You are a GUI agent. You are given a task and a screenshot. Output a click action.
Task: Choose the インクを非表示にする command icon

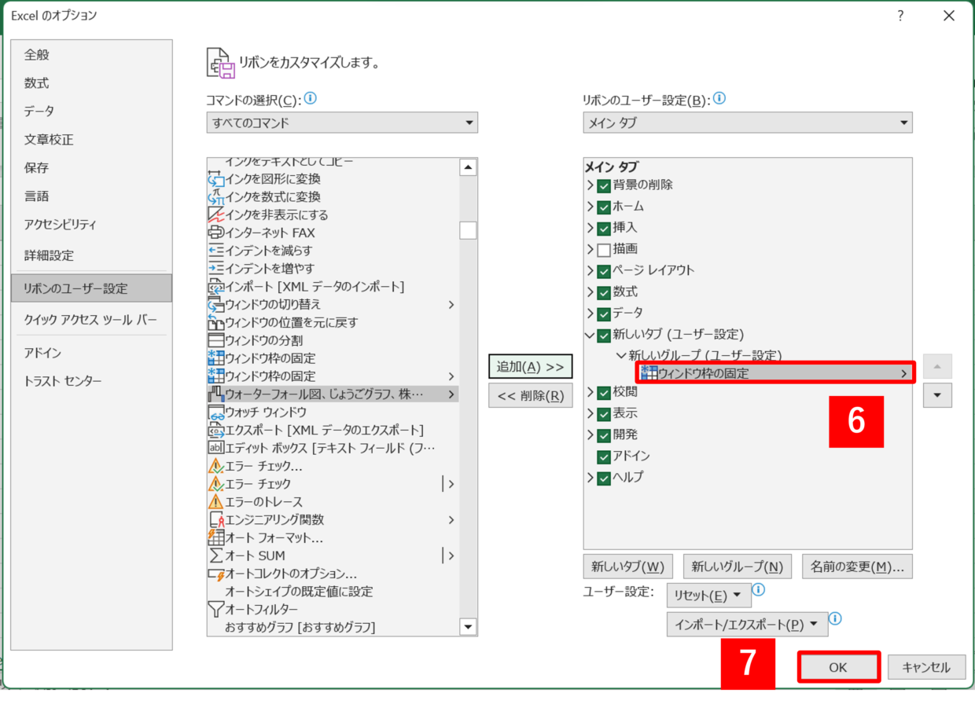(216, 215)
